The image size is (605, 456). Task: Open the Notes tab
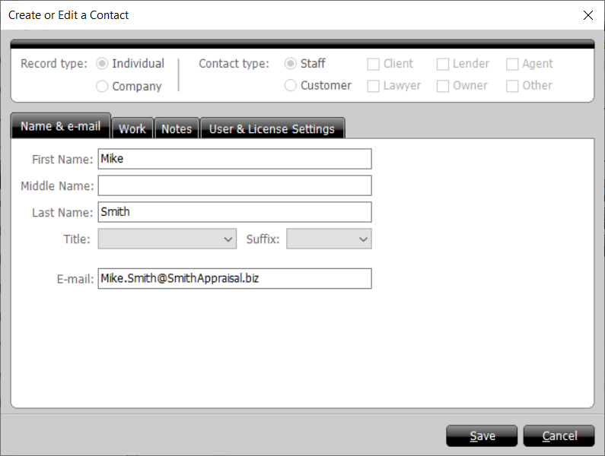pyautogui.click(x=177, y=128)
